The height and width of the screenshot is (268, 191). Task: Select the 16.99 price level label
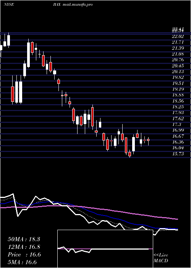[x=178, y=131]
